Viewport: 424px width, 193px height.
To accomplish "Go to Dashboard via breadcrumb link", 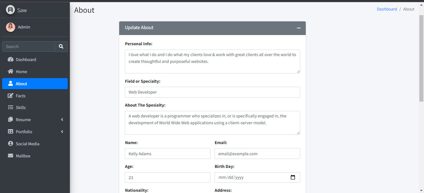I will click(387, 9).
